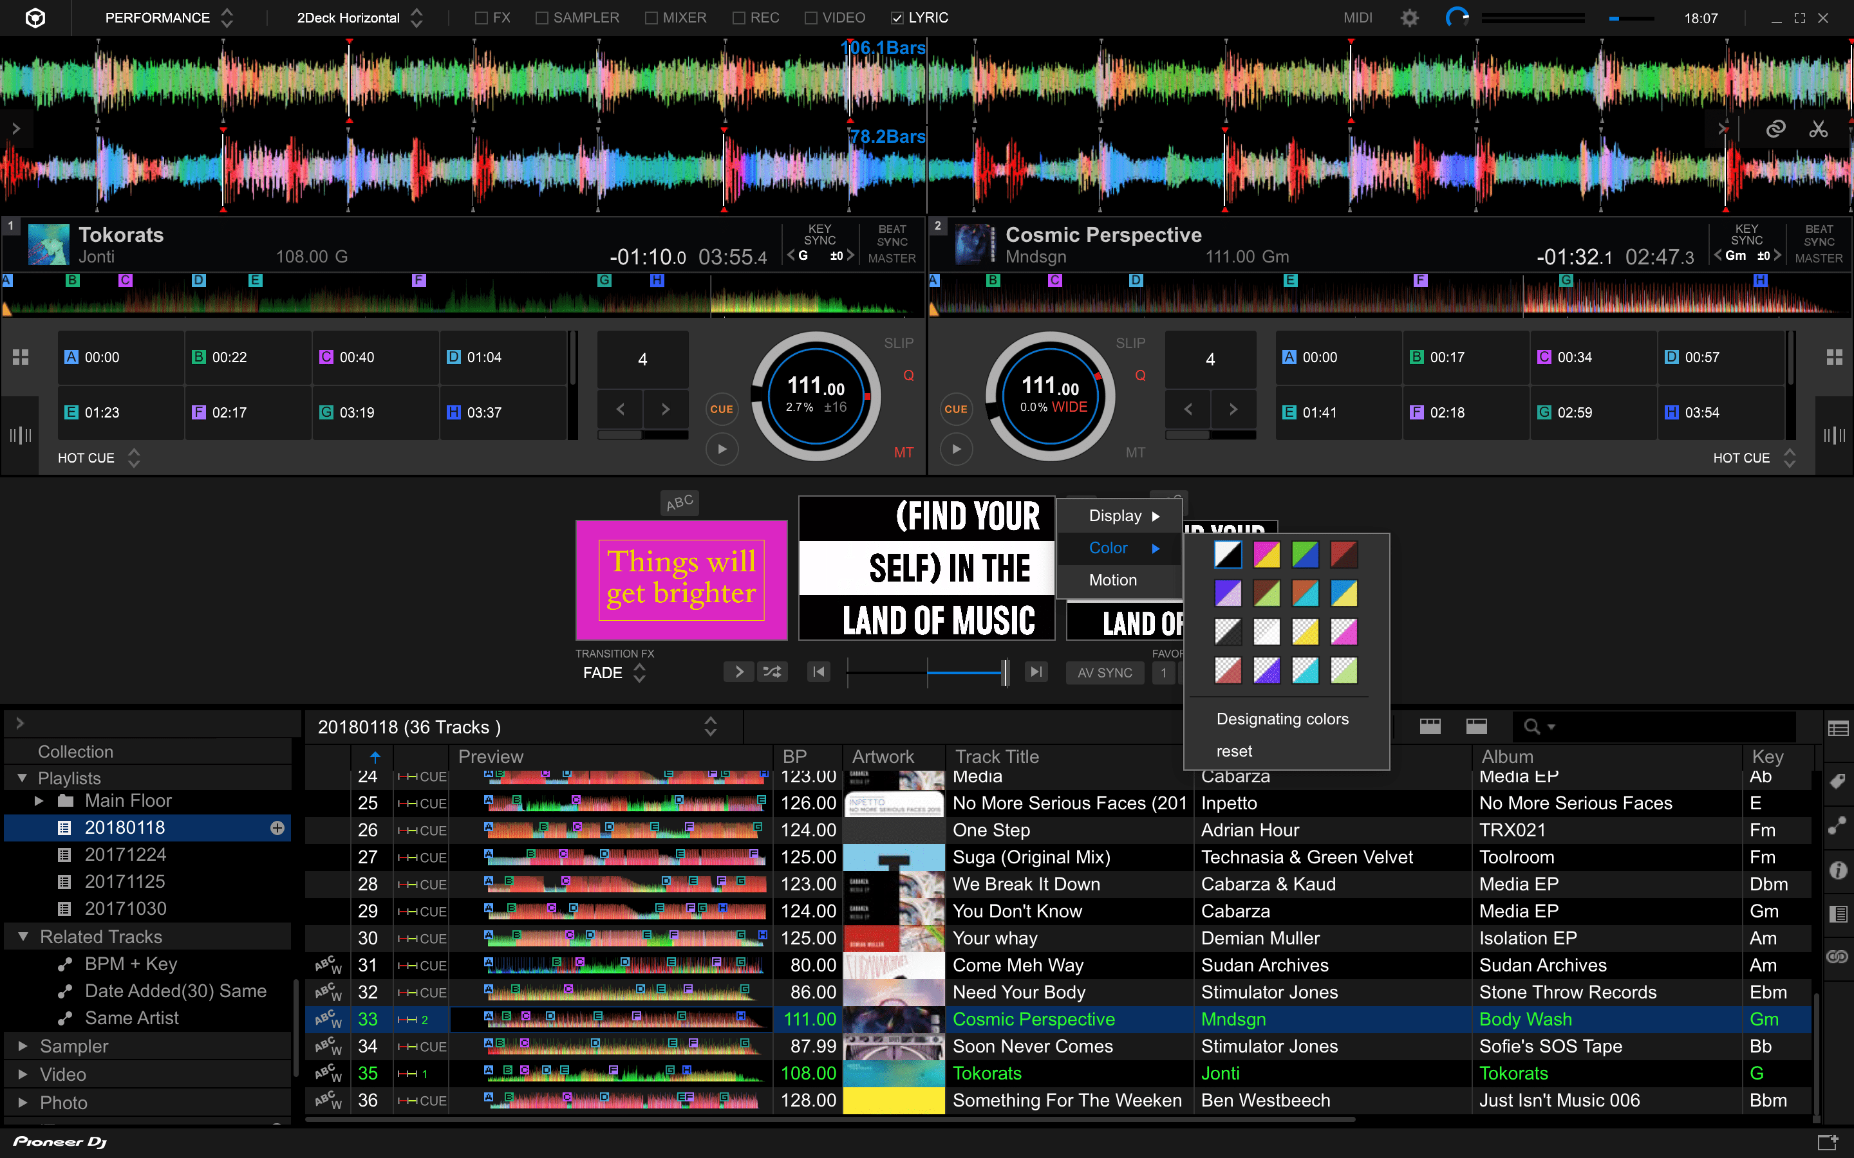Trigger deck 2 hot cue H 03:54
The height and width of the screenshot is (1158, 1854).
[x=1721, y=413]
